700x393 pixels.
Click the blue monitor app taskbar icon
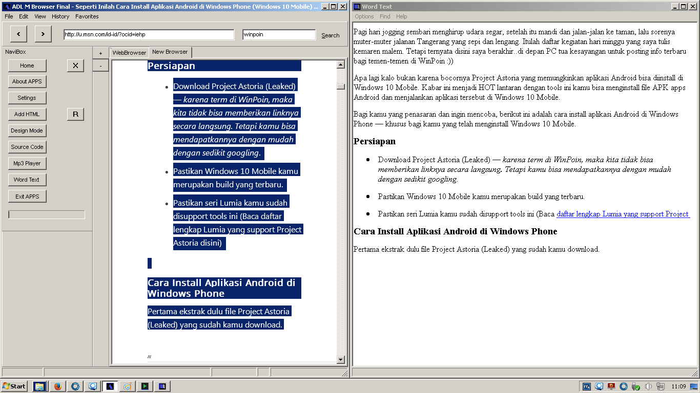click(x=93, y=386)
